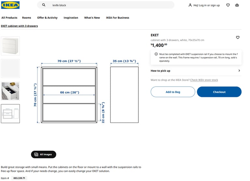Open Inspiration menu
The height and width of the screenshot is (181, 250).
(71, 18)
